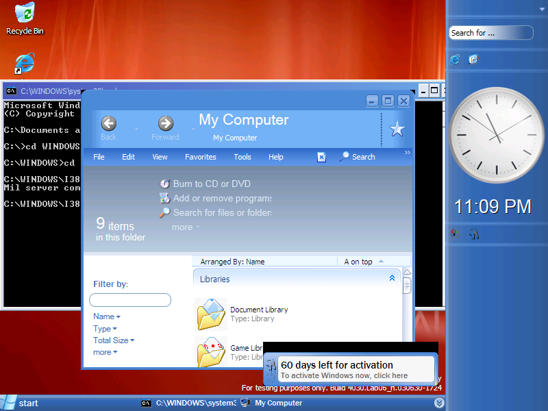The width and height of the screenshot is (548, 411).
Task: Expand the more tasks dropdown
Action: click(186, 227)
